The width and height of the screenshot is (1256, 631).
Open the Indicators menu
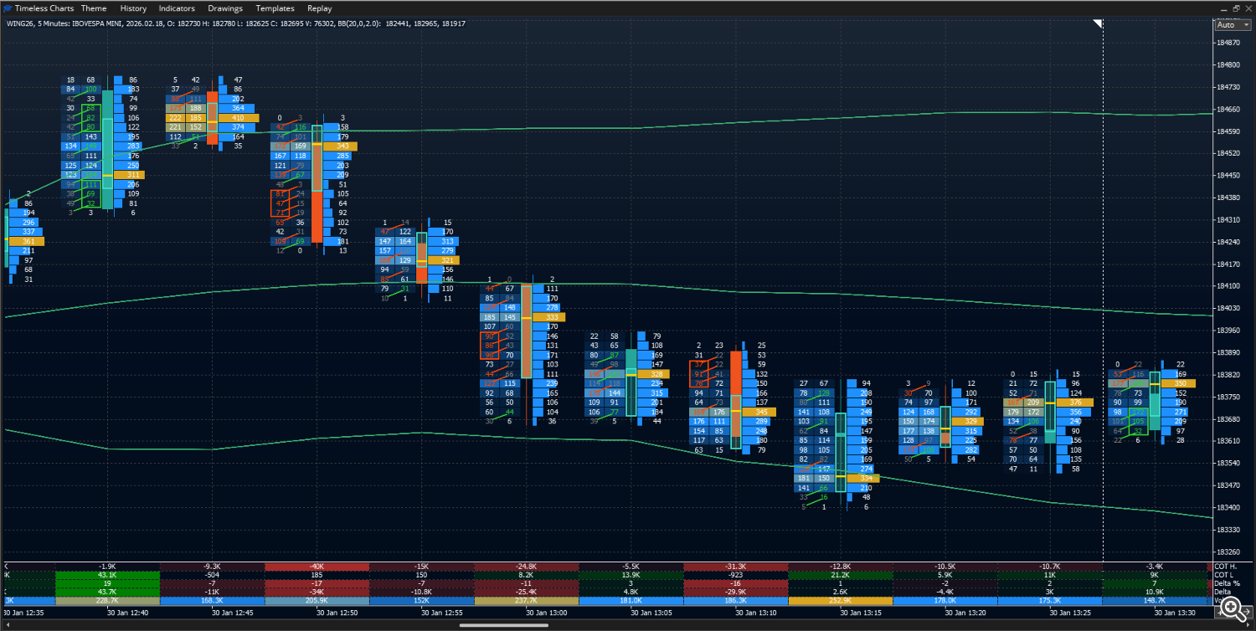tap(177, 8)
